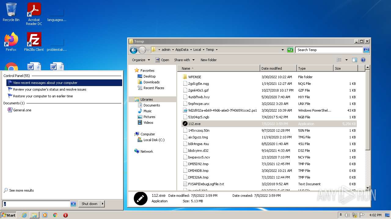Image resolution: width=391 pixels, height=219 pixels.
Task: Click the Shut down button
Action: (90, 204)
